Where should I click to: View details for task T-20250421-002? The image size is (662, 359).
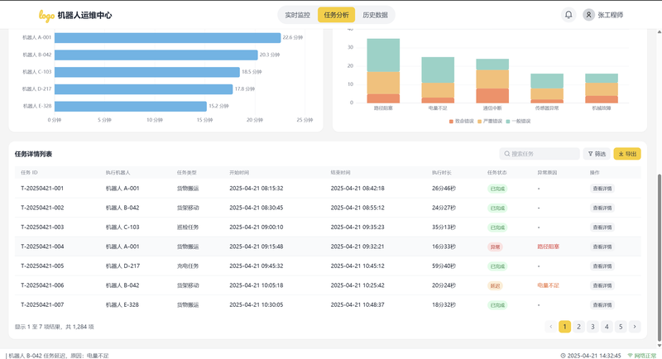click(x=602, y=208)
